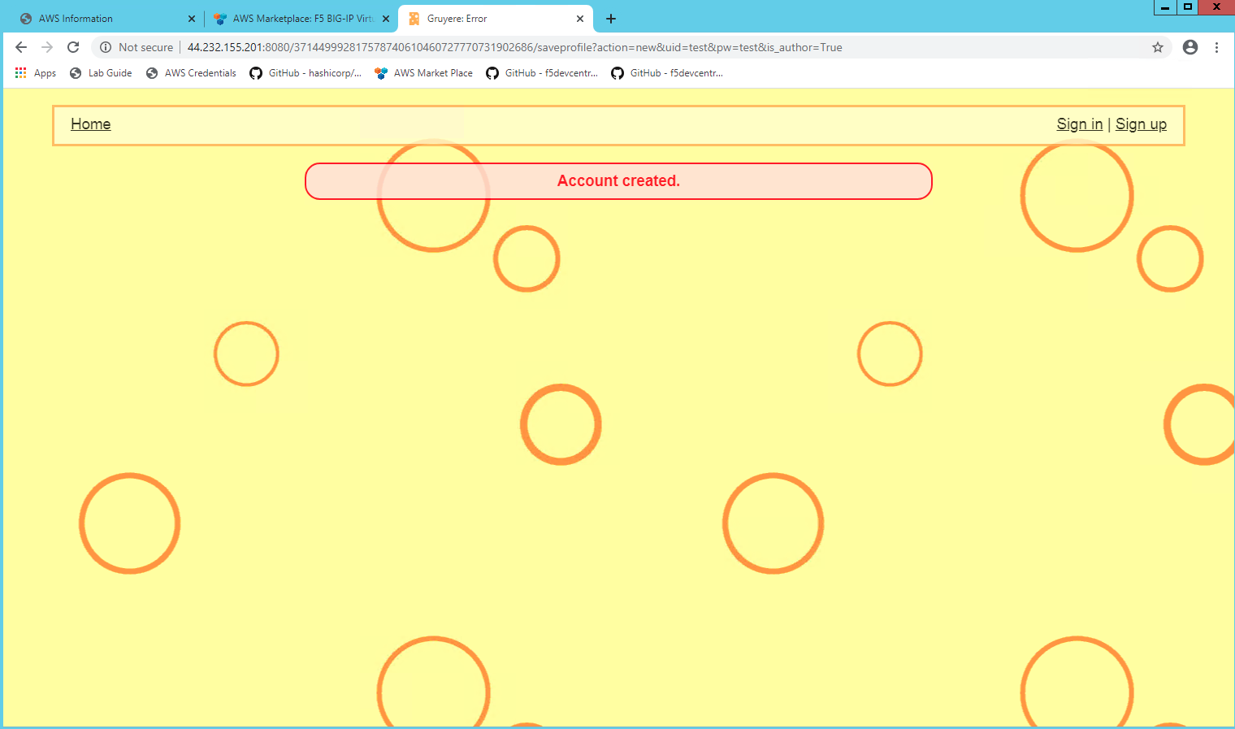Close the Gruyere: Error tab
This screenshot has height=729, width=1235.
[580, 19]
